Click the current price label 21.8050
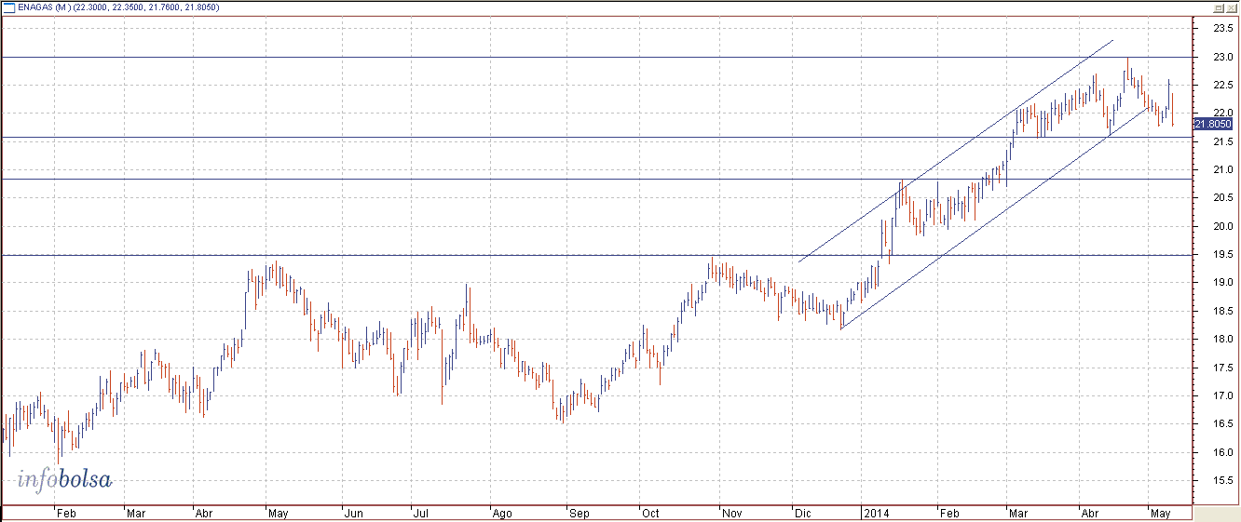The width and height of the screenshot is (1241, 522). pyautogui.click(x=1212, y=124)
